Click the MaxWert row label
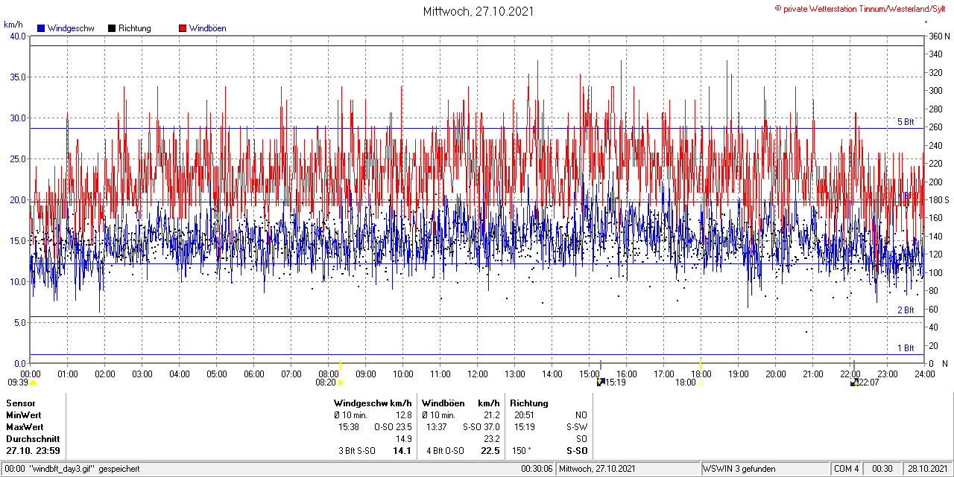The height and width of the screenshot is (477, 954). click(25, 427)
